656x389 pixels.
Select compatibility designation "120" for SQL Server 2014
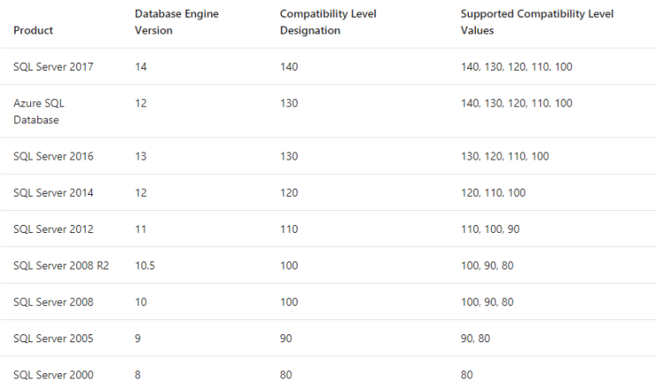click(x=289, y=192)
